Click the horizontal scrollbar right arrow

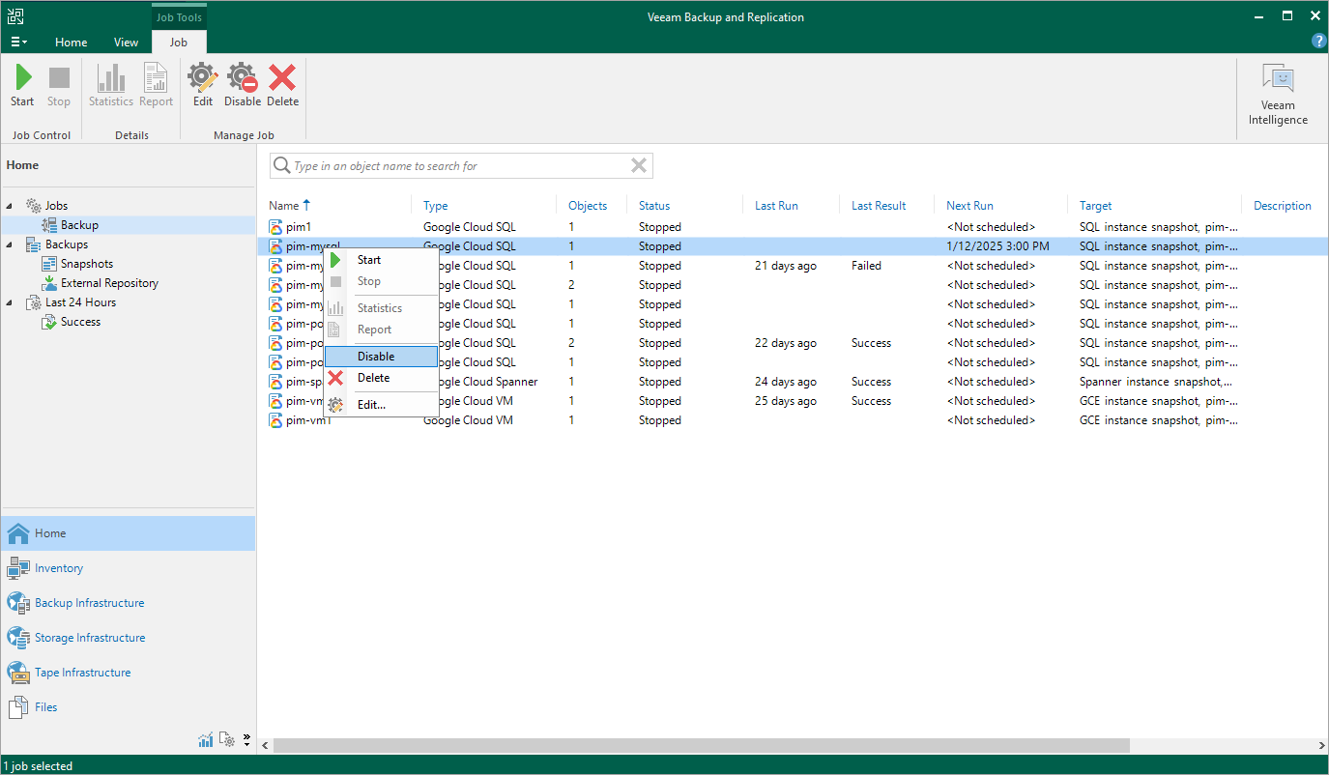(x=1321, y=746)
